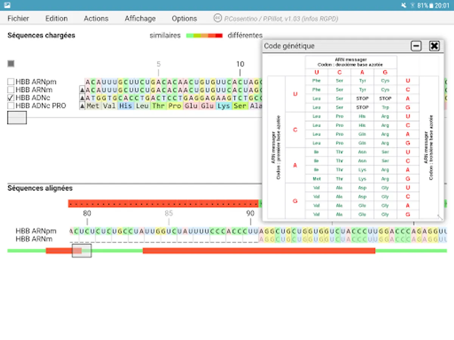Minimize the Code génétique panel
454x340 pixels.
(x=416, y=46)
